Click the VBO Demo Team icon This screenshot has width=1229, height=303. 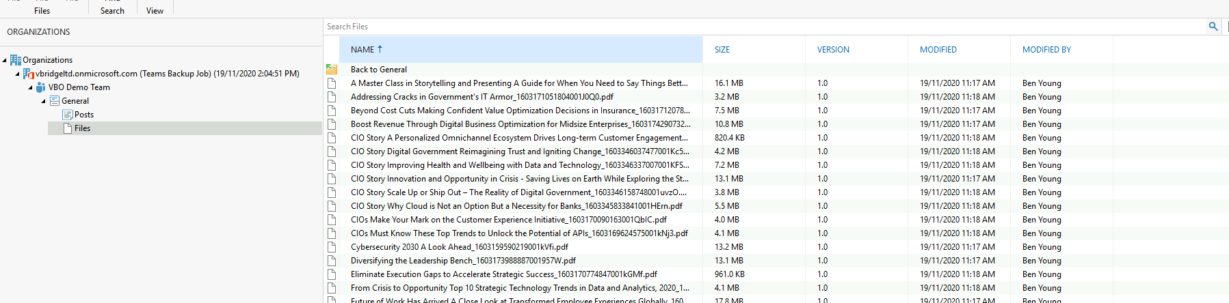pos(41,87)
